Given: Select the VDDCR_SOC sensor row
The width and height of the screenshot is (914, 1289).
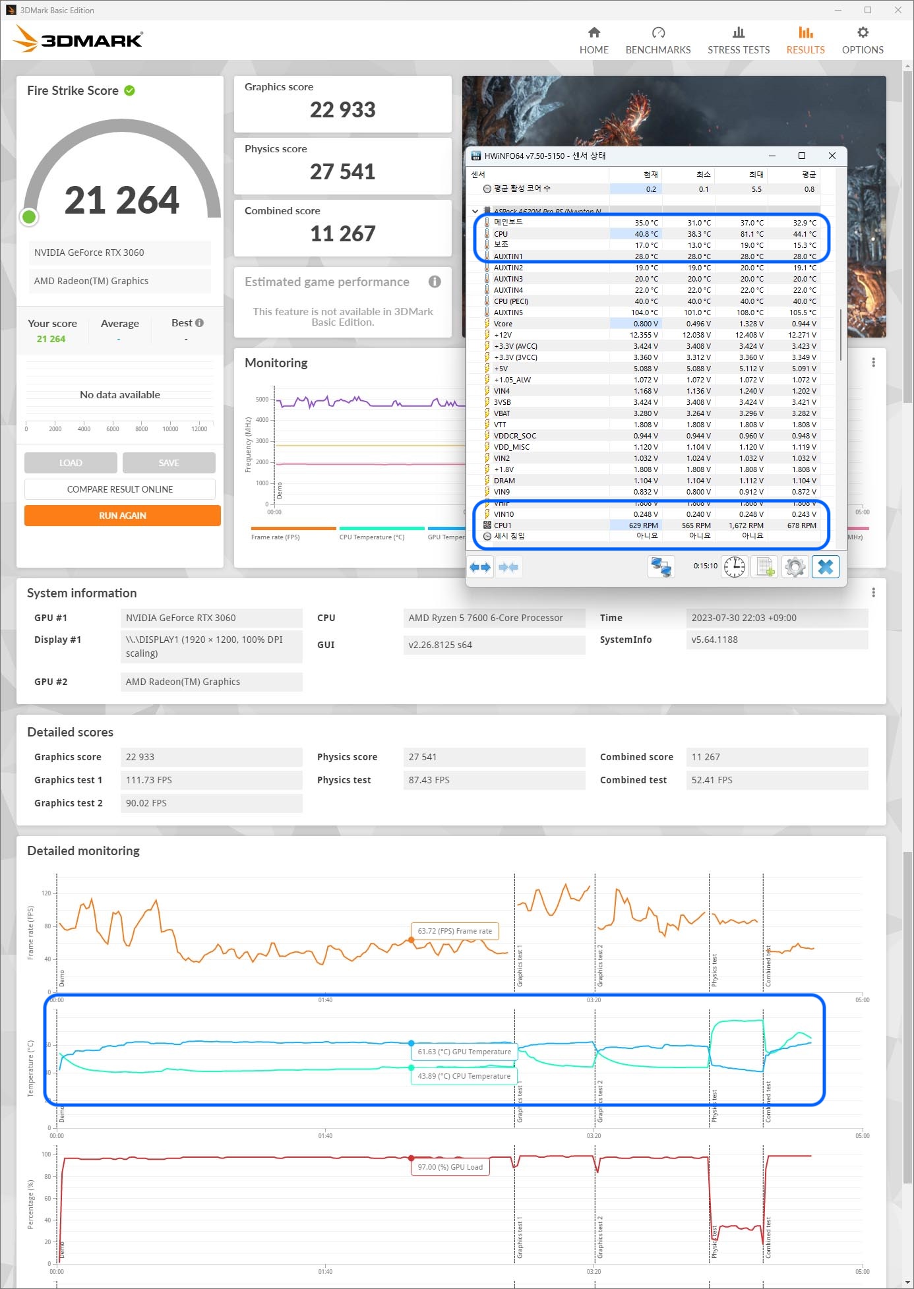Looking at the screenshot, I should coord(651,436).
